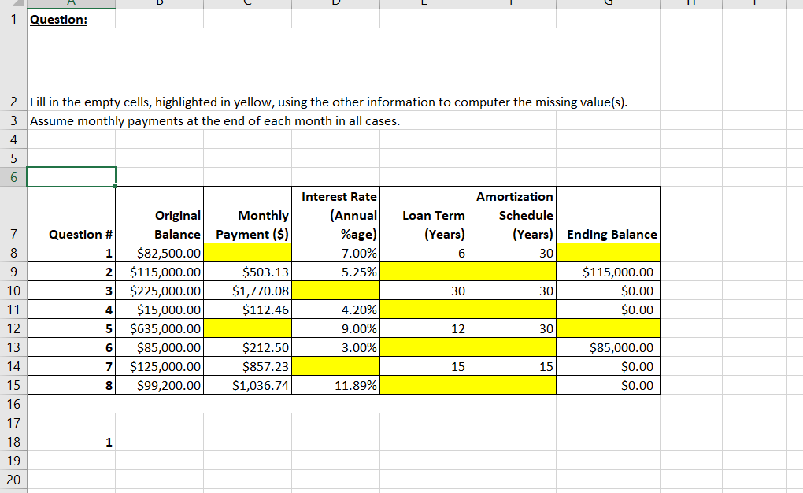Click row header 12
Viewport: 803px width, 493px height.
tap(13, 328)
